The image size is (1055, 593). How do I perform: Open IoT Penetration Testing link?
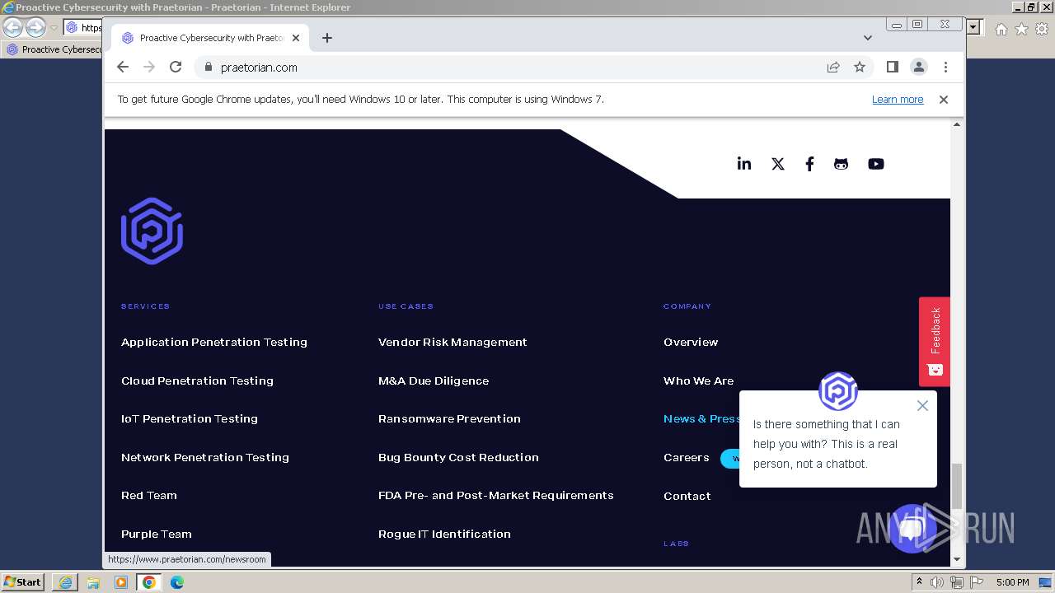190,418
